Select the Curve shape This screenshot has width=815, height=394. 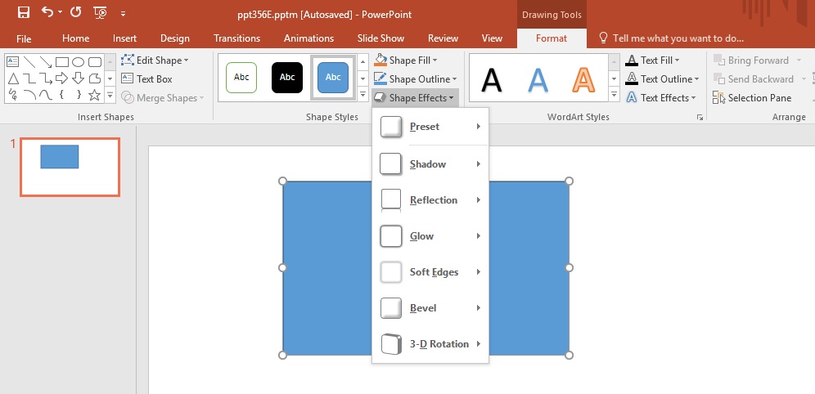coord(46,95)
